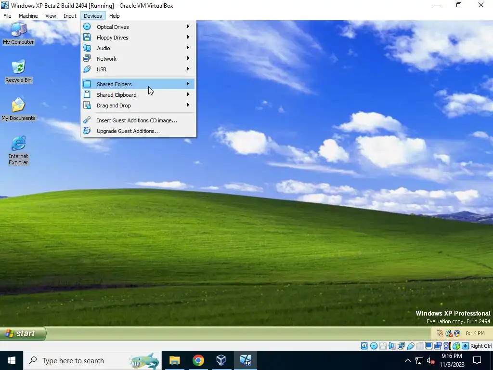Select the Internet Explorer desktop icon

[x=18, y=150]
